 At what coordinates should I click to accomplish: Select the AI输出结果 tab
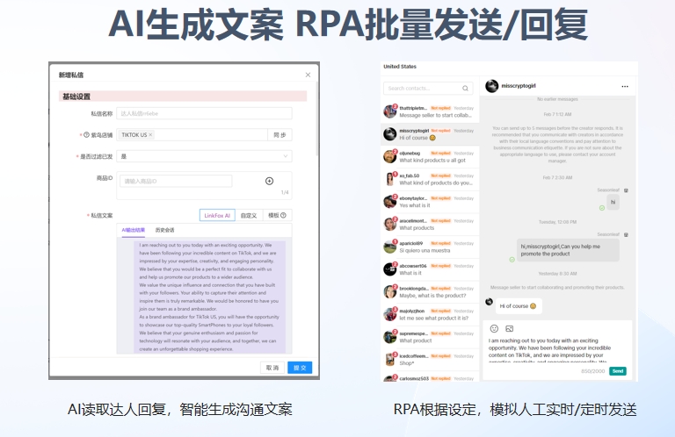134,230
